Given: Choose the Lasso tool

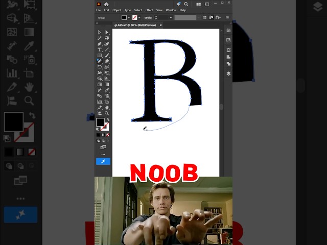Looking at the screenshot, I should pos(107,38).
